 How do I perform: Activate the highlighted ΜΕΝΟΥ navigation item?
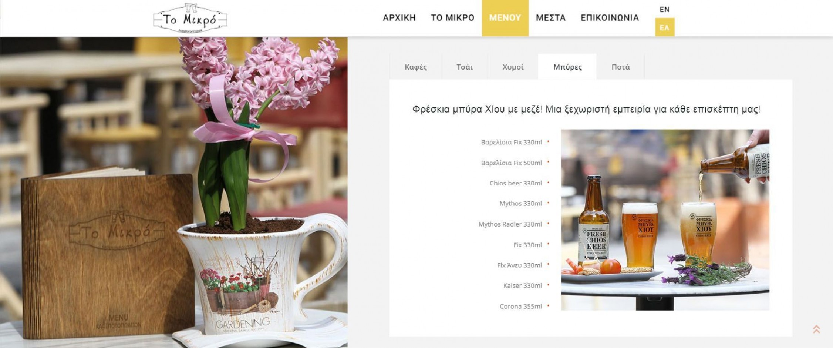(x=505, y=17)
